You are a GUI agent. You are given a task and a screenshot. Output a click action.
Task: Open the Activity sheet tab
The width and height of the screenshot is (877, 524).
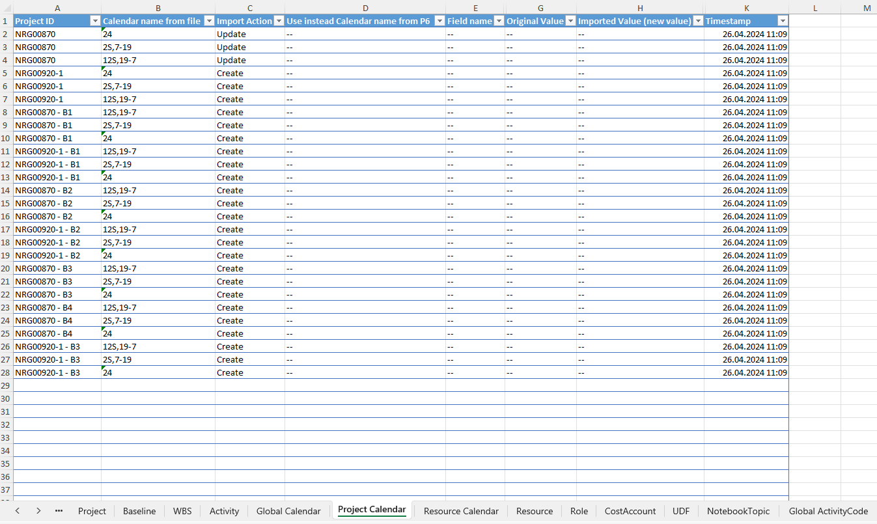224,511
